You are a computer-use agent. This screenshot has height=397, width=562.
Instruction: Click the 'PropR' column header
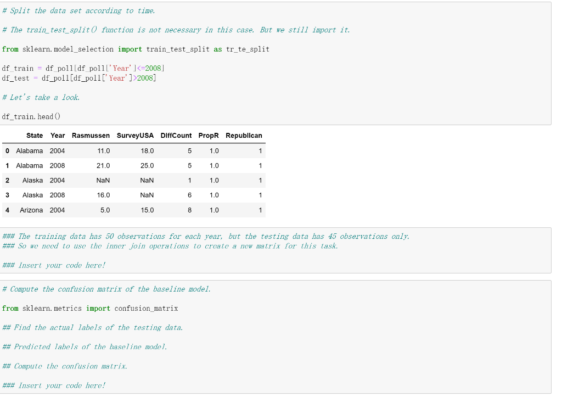pos(208,135)
